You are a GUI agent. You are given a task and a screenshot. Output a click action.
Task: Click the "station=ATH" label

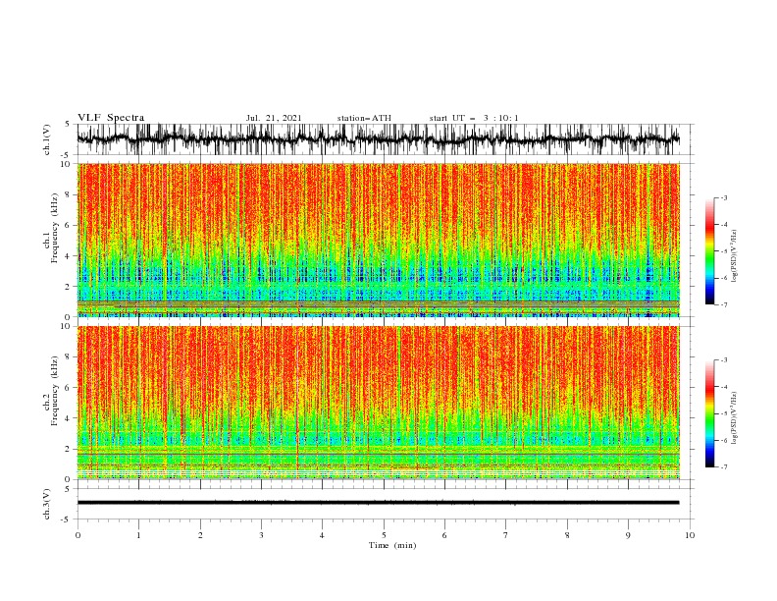(x=364, y=118)
